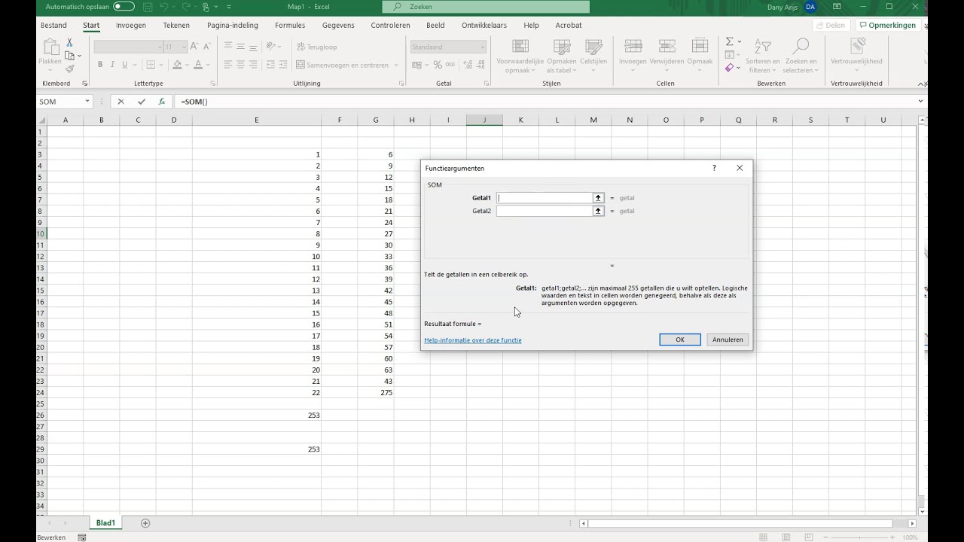The height and width of the screenshot is (542, 964).
Task: Click the fx insert function icon
Action: (161, 102)
